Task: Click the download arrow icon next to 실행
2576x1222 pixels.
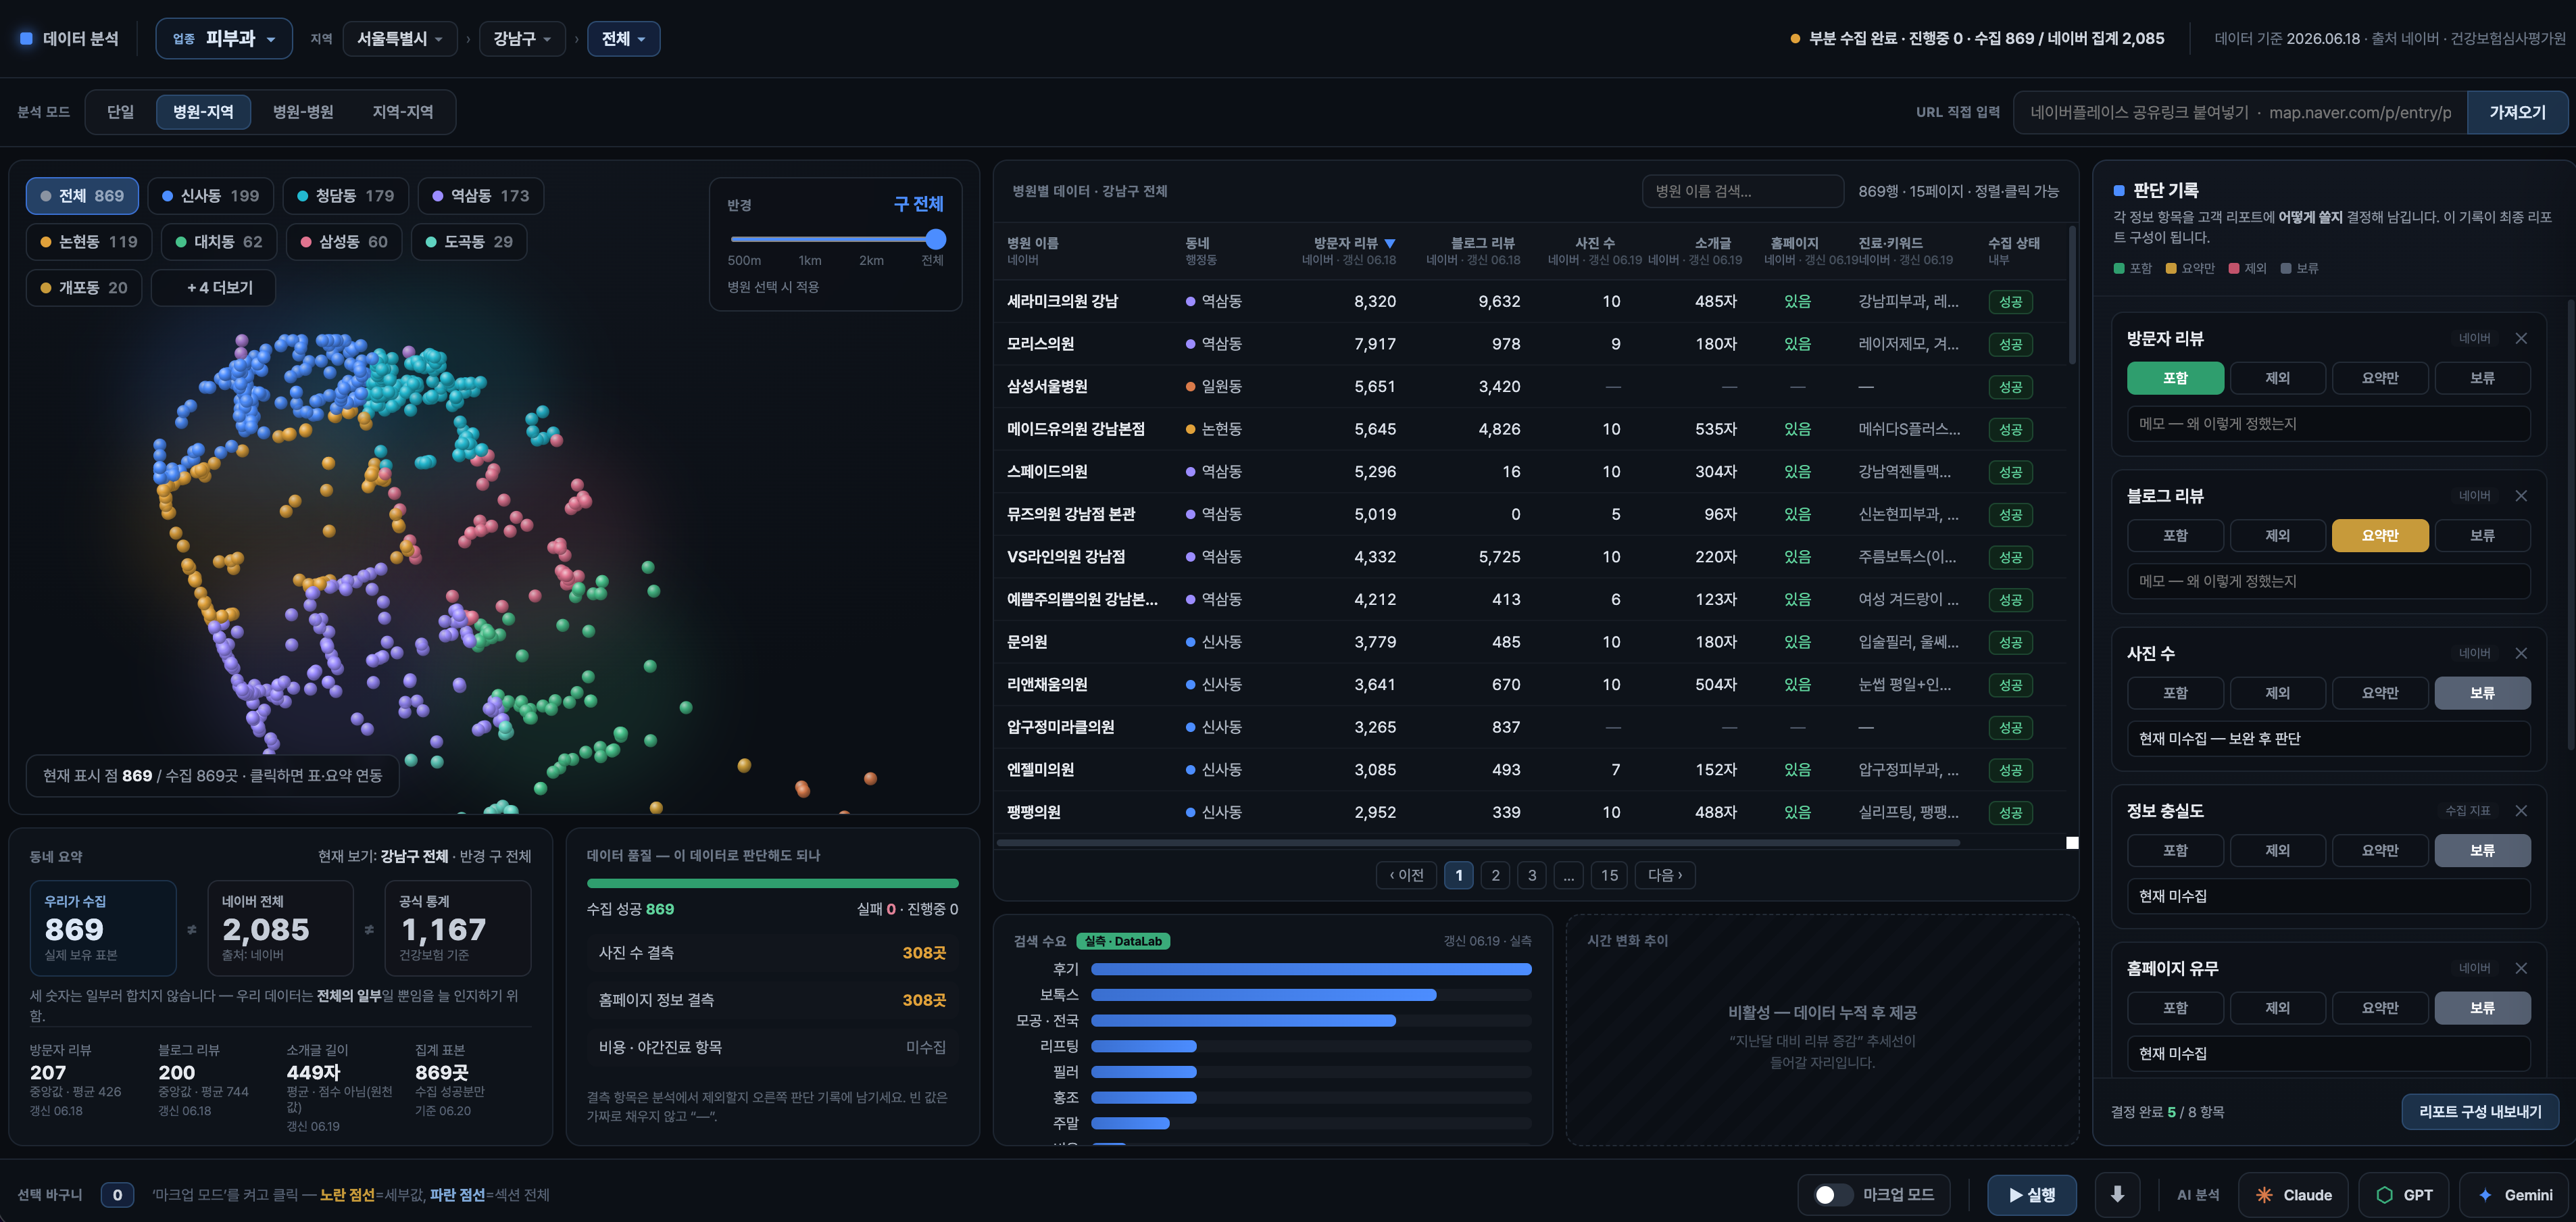Action: tap(2117, 1194)
